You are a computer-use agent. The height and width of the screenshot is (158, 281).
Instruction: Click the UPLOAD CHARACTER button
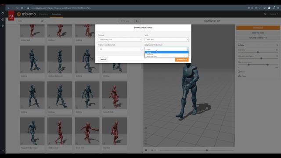[258, 38]
